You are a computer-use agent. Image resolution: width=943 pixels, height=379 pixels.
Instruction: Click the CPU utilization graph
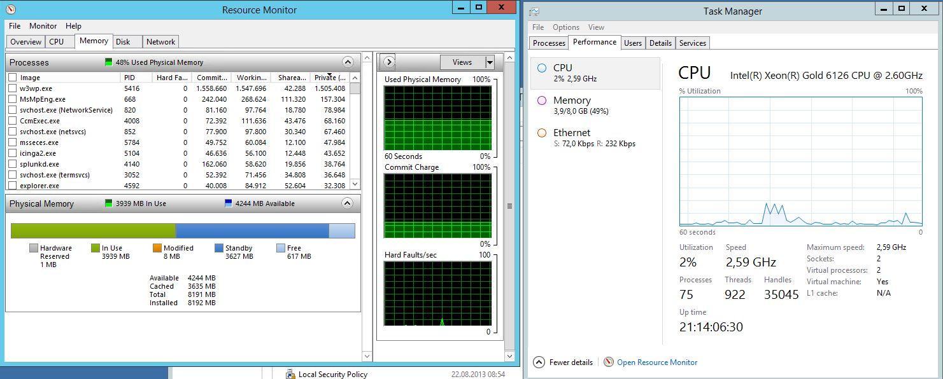click(x=800, y=162)
